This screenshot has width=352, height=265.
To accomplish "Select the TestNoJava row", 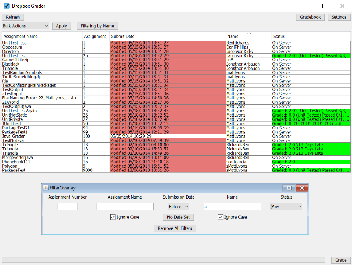I will [176, 140].
